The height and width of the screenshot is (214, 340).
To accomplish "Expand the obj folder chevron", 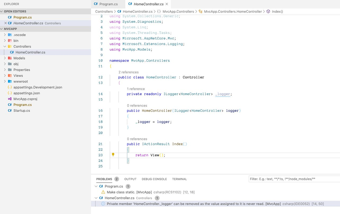I will click(x=5, y=64).
